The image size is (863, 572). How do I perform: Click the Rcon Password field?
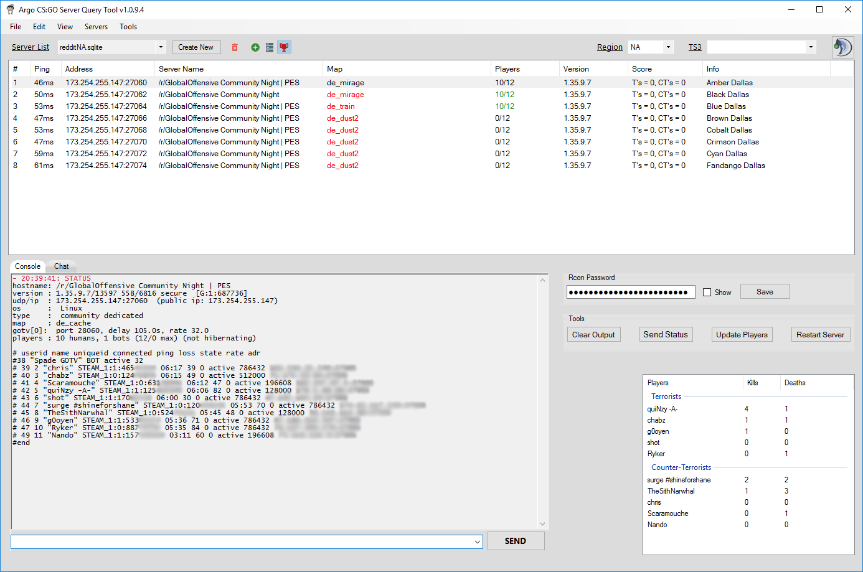click(x=631, y=292)
